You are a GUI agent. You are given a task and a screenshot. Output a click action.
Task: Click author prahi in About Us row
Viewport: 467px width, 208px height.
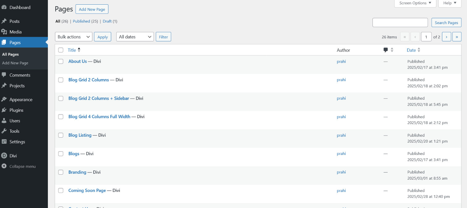(x=341, y=61)
